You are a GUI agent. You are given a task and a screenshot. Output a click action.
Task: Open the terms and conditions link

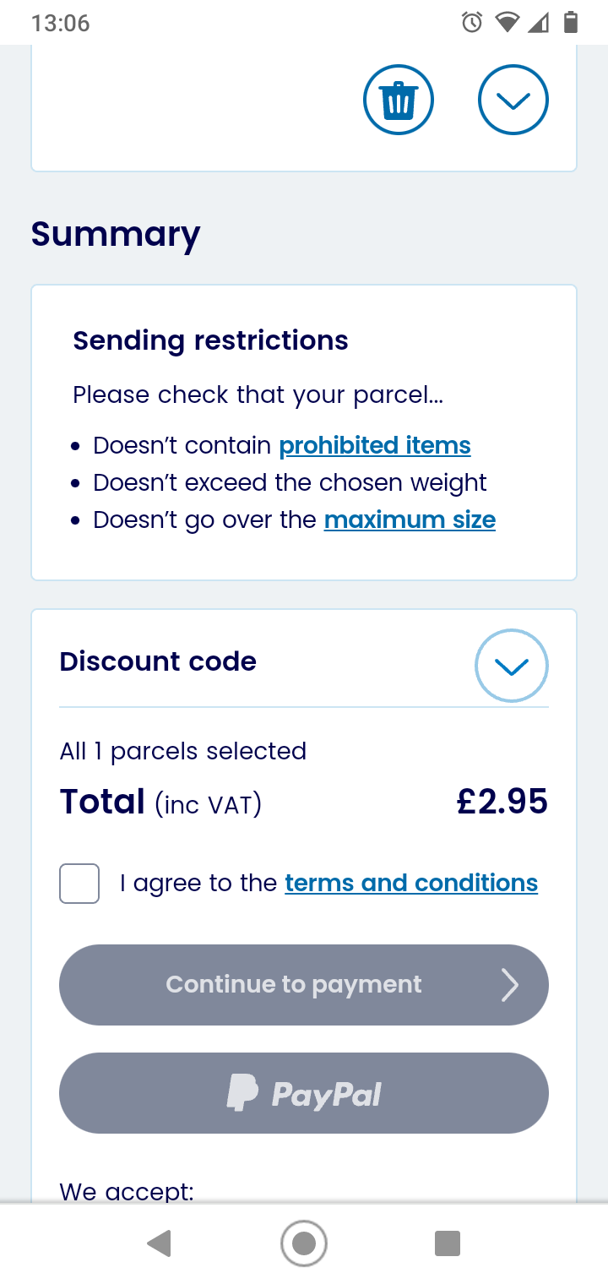coord(411,883)
